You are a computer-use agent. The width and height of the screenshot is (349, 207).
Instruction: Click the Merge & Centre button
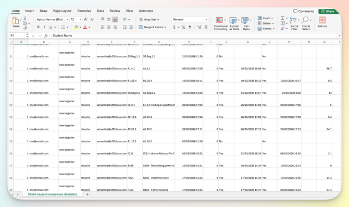coord(153,27)
